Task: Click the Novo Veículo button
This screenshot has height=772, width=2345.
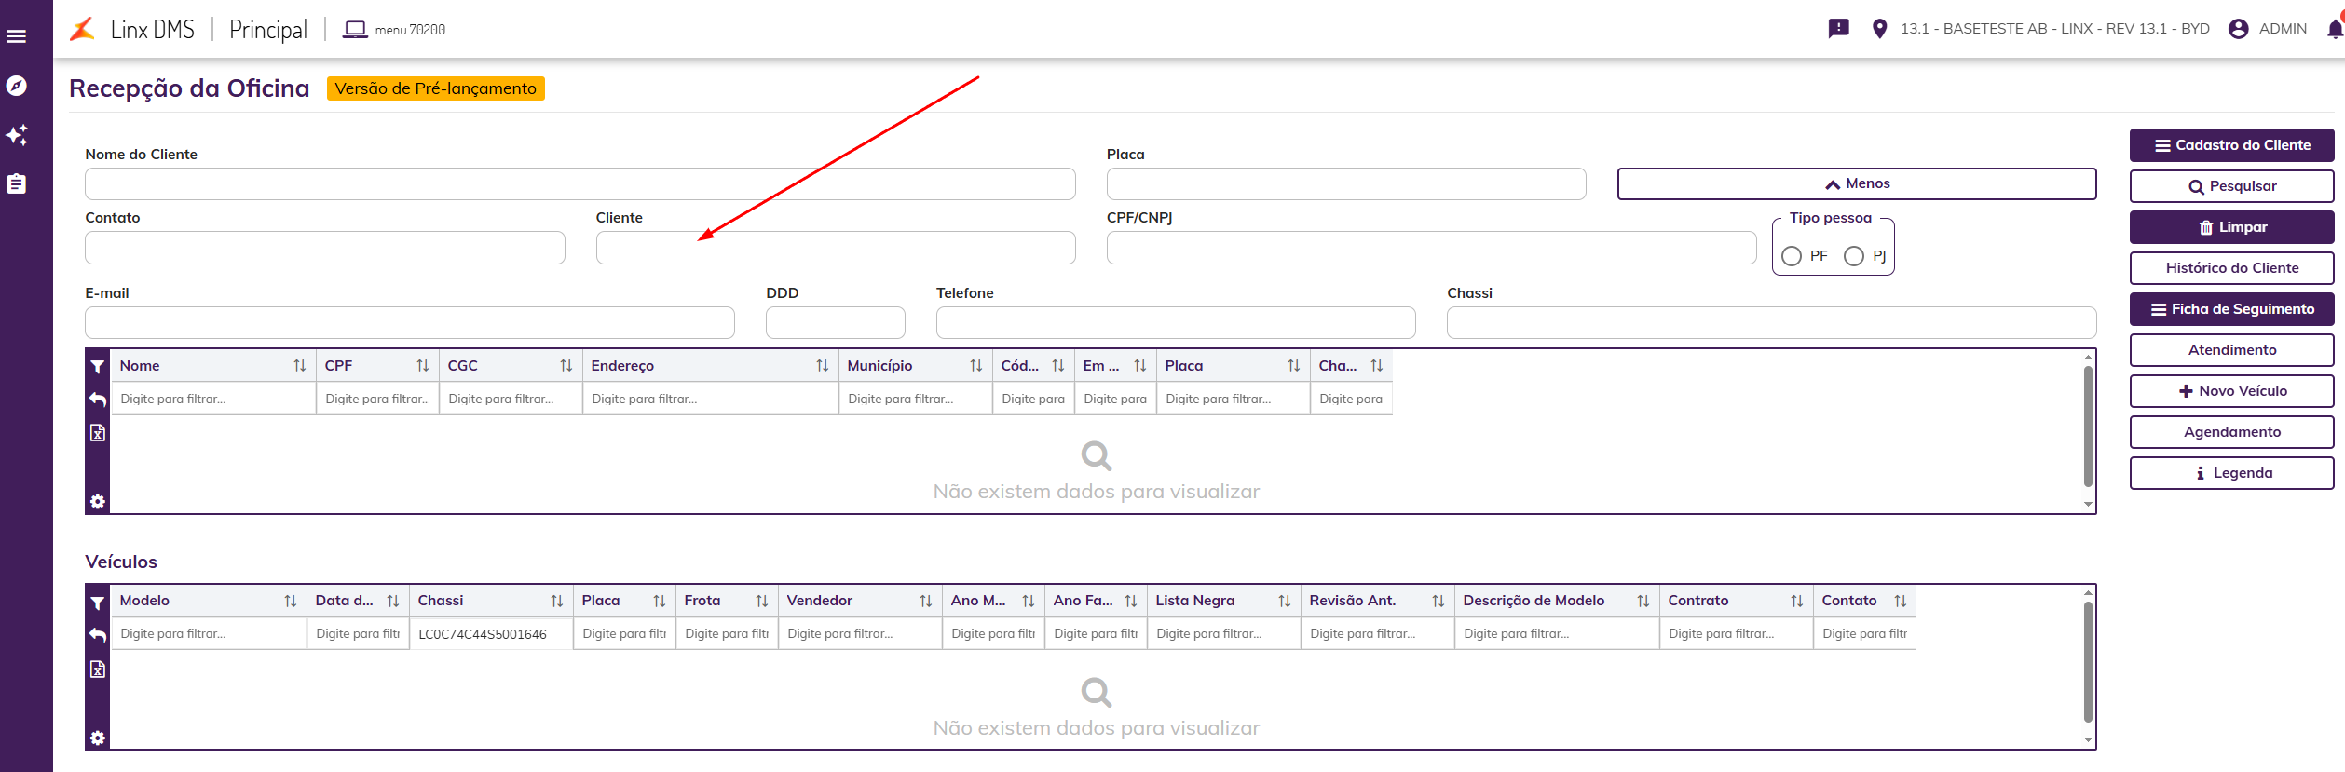Action: coord(2231,391)
